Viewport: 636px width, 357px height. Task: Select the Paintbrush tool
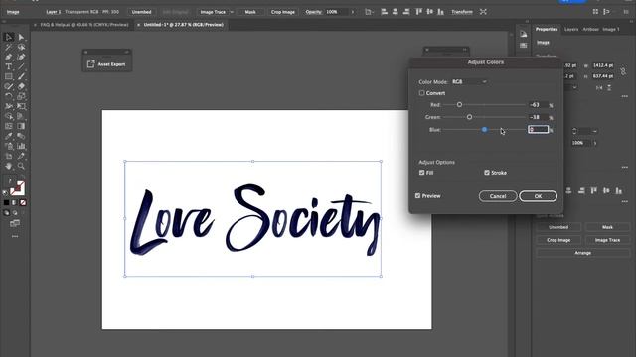21,76
